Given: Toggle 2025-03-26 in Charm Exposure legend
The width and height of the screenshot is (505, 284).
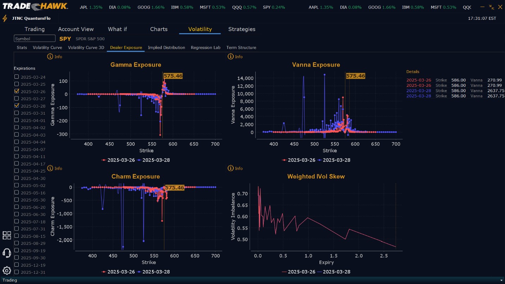Looking at the screenshot, I should point(118,272).
